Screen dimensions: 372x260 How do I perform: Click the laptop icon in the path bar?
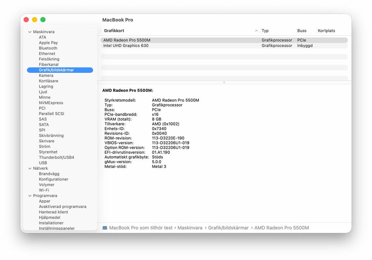pyautogui.click(x=105, y=228)
